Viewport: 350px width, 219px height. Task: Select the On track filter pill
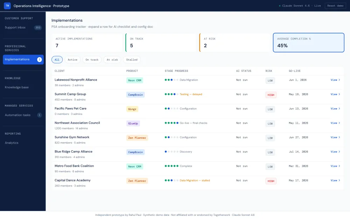92,60
